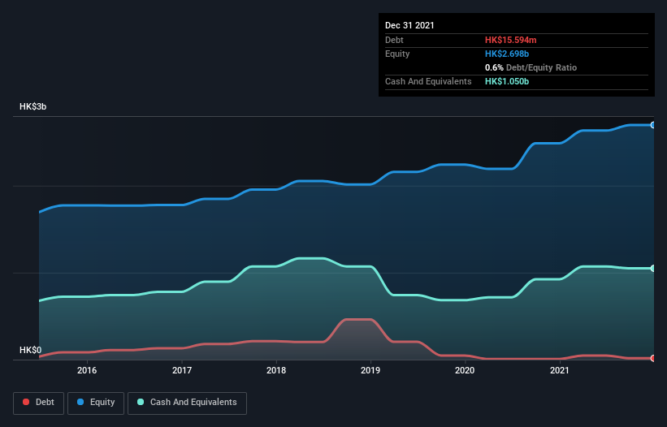Viewport: 667px width, 427px height.
Task: Select the Cash endpoint marker at 2021 end
Action: [653, 268]
